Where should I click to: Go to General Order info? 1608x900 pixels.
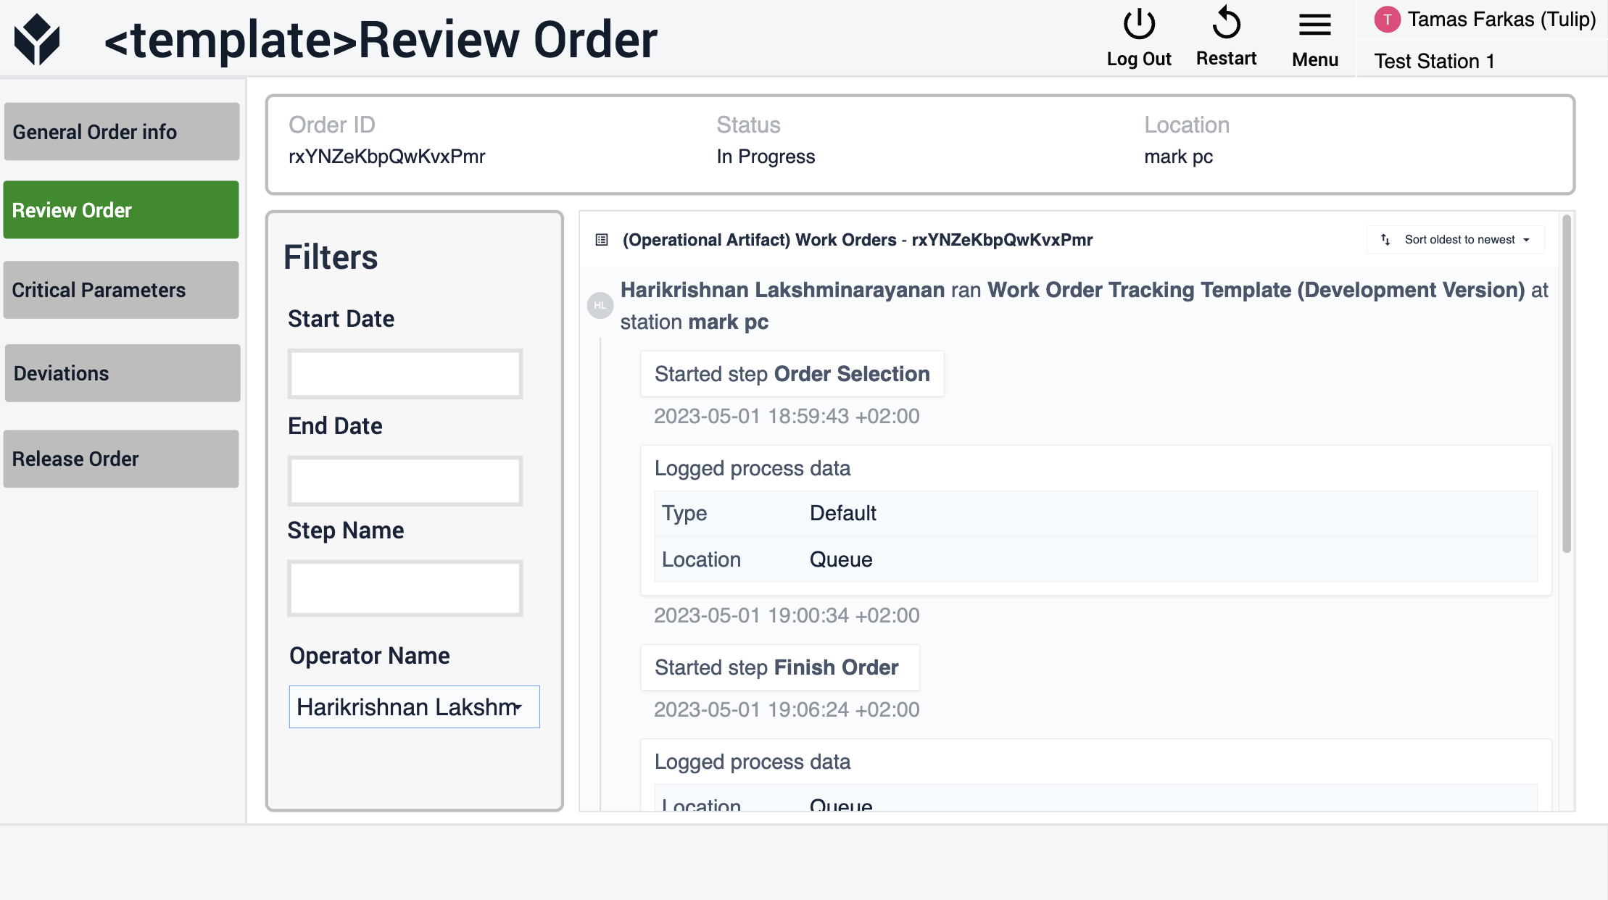click(x=122, y=132)
